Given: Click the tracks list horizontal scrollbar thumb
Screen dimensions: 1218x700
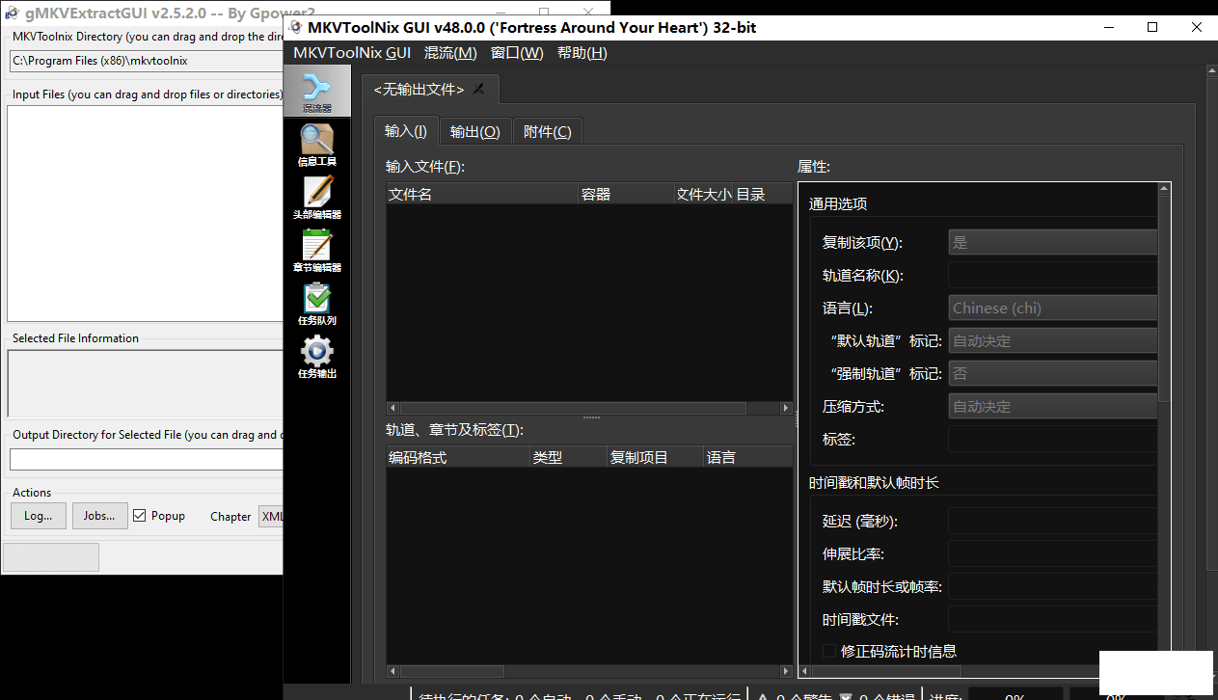Looking at the screenshot, I should coord(452,672).
